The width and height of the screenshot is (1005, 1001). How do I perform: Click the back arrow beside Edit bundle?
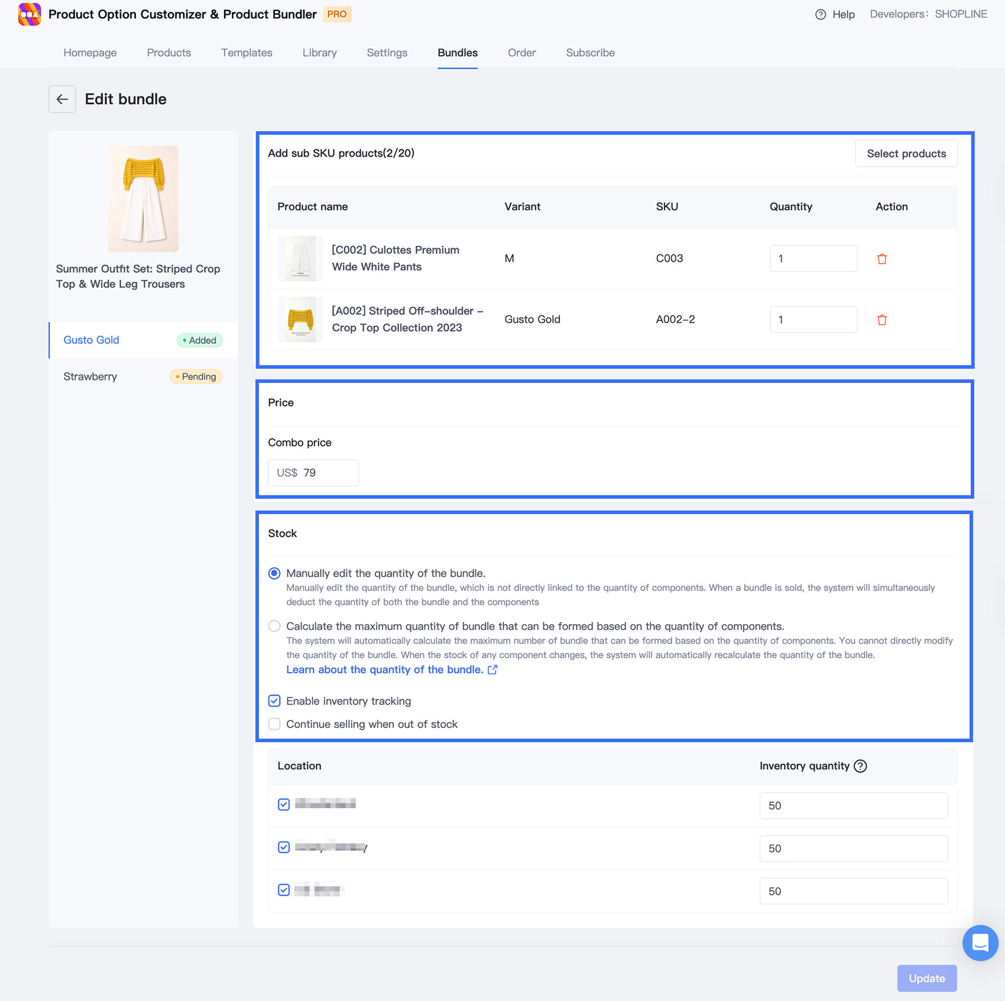click(x=62, y=99)
